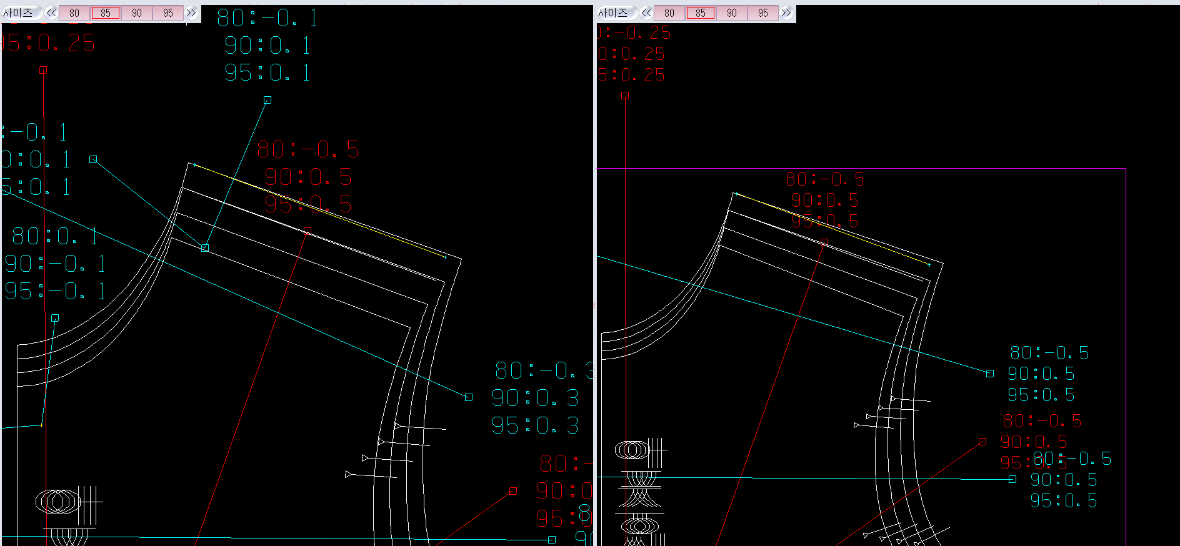Select size 80 in the right pane
This screenshot has width=1180, height=546.
(669, 13)
